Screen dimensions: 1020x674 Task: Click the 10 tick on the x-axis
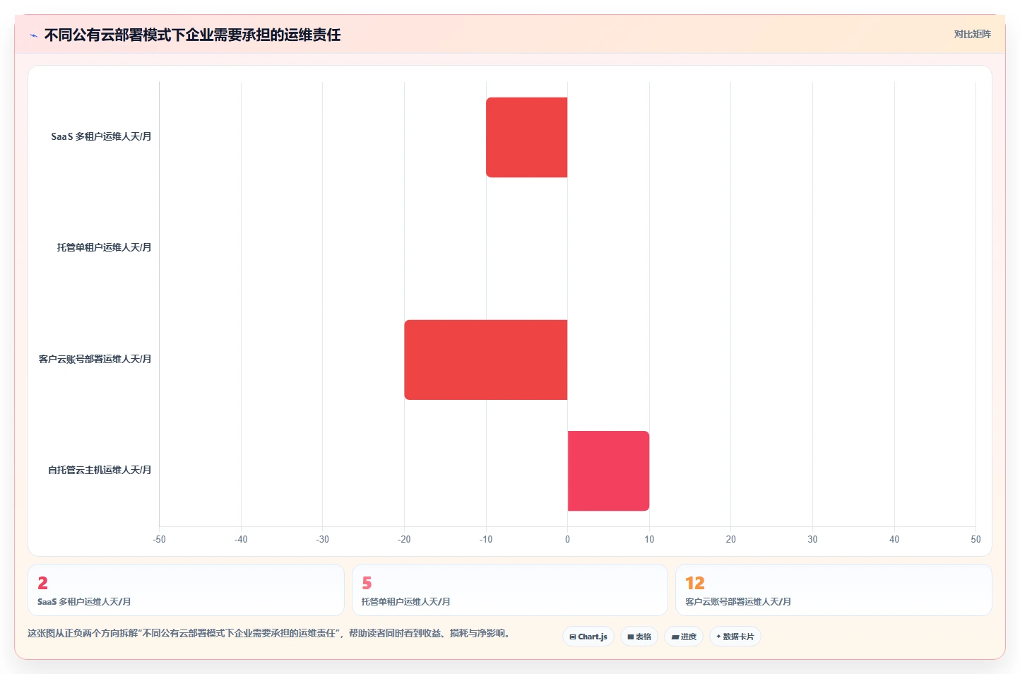coord(649,539)
